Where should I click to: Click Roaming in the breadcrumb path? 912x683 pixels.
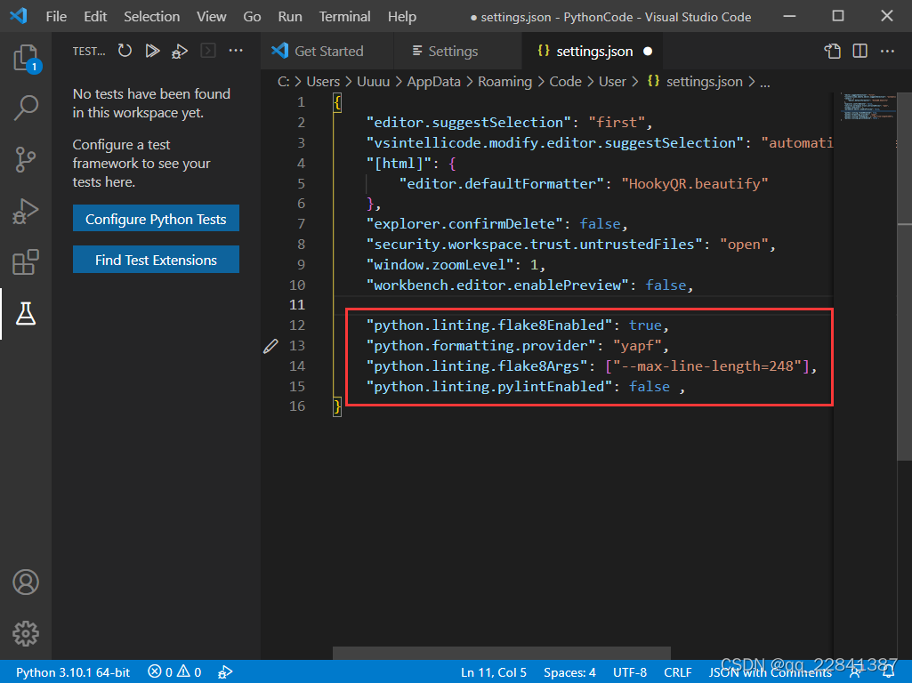pos(504,82)
